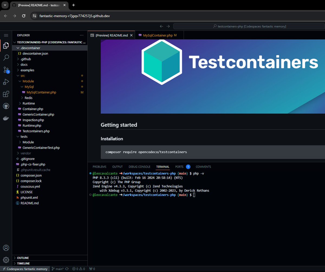Expand the Runtime folder

50,103
